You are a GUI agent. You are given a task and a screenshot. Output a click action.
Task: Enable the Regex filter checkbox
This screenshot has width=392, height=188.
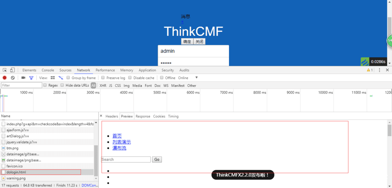pyautogui.click(x=45, y=85)
